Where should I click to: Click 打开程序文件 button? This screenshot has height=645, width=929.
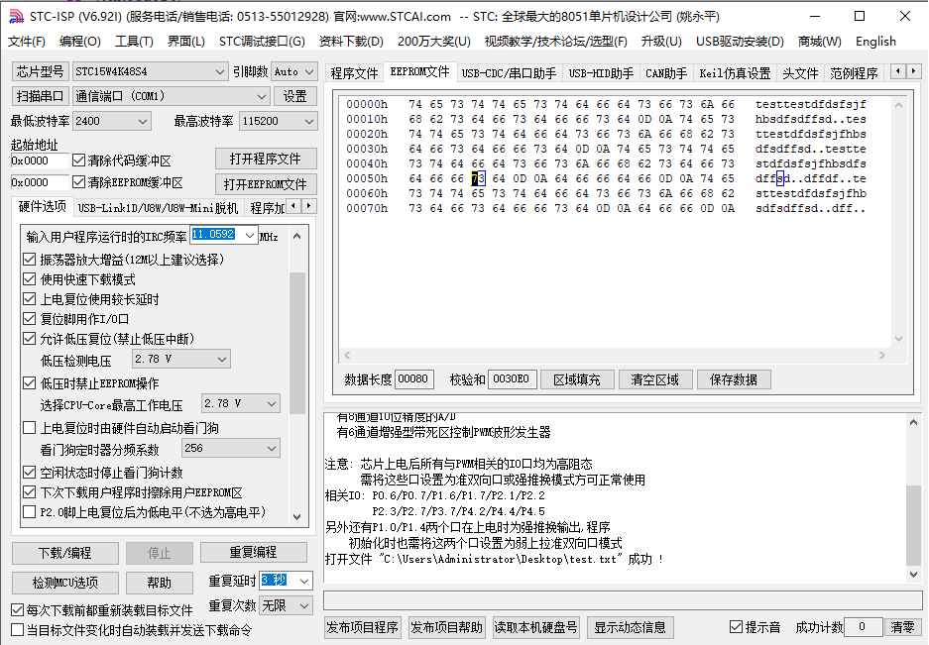tap(266, 159)
